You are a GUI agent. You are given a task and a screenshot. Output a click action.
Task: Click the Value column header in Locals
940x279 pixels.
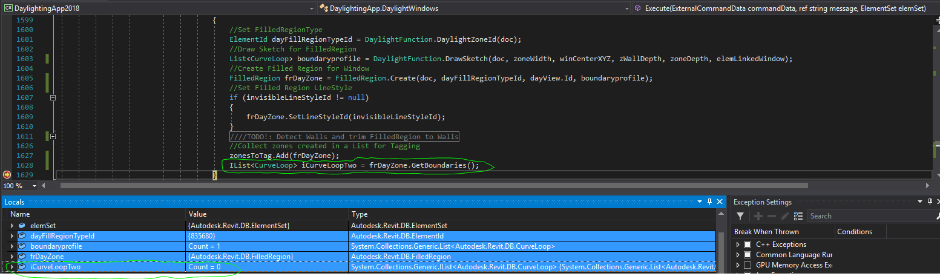[267, 214]
